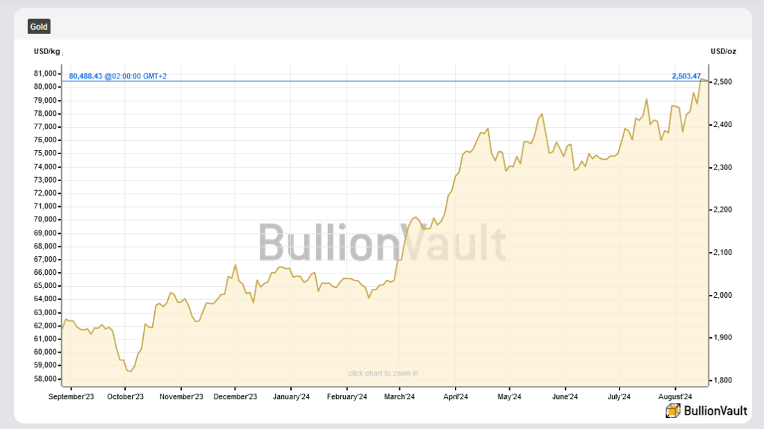This screenshot has width=764, height=429.
Task: Click the October'23 label on time axis
Action: [x=126, y=396]
